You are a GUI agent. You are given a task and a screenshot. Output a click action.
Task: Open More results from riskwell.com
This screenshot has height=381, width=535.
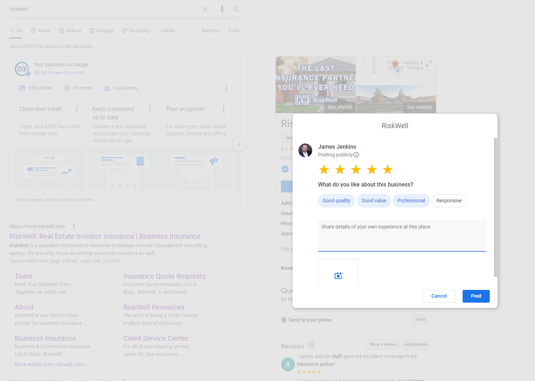[x=51, y=364]
